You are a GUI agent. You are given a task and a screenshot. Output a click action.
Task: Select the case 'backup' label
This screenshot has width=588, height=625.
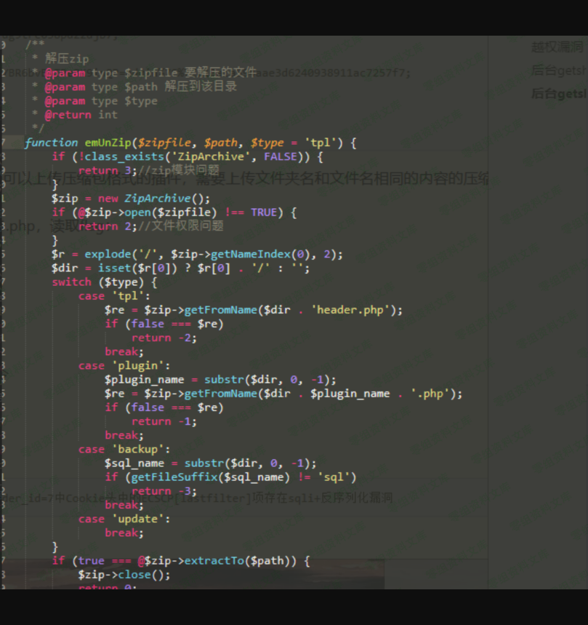pos(124,450)
